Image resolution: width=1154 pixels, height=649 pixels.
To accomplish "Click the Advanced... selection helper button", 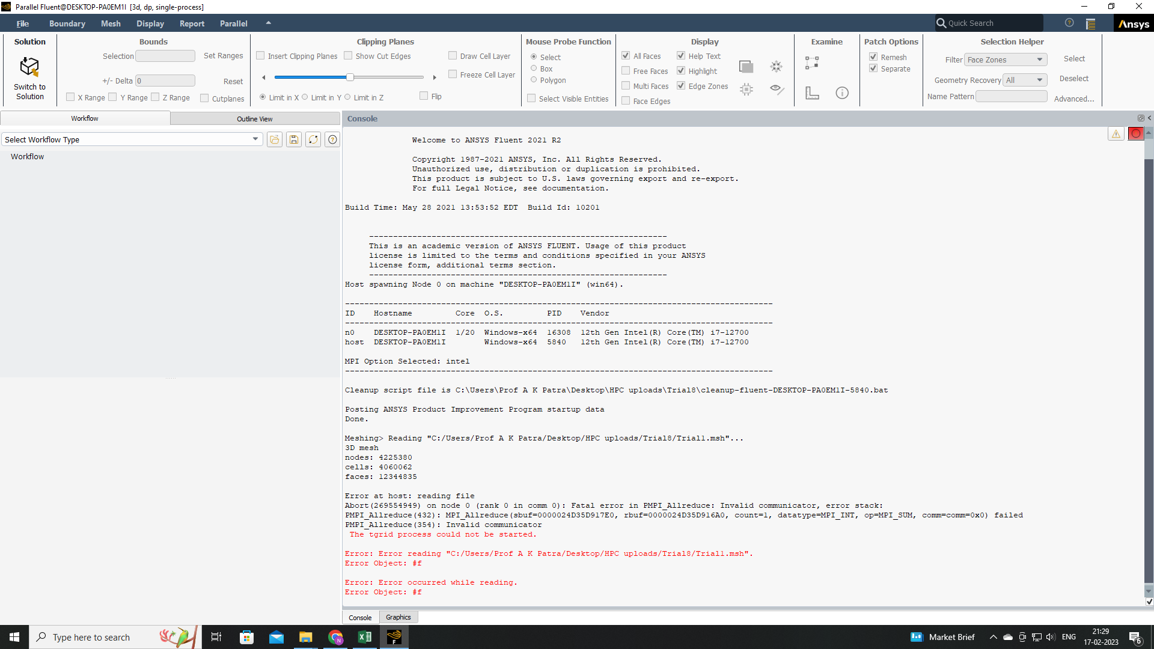I will click(x=1074, y=99).
